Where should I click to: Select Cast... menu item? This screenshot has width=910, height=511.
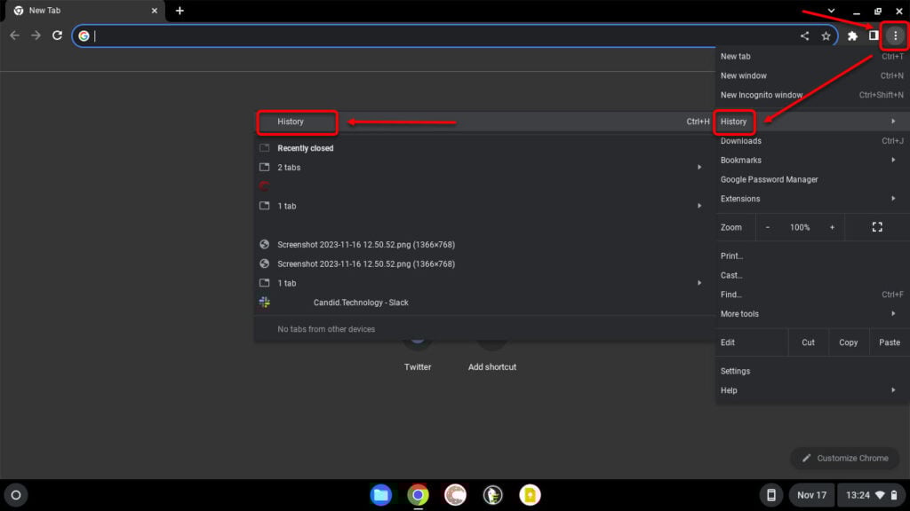click(x=812, y=275)
